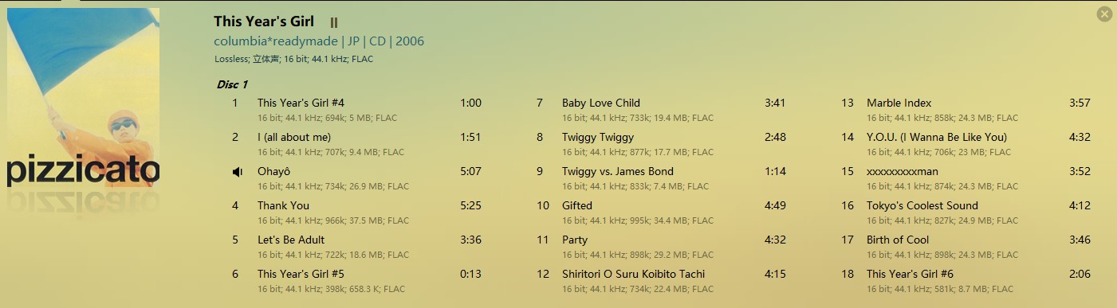The width and height of the screenshot is (1117, 308).
Task: Click the speaker icon next to Ohayô
Action: pos(237,172)
